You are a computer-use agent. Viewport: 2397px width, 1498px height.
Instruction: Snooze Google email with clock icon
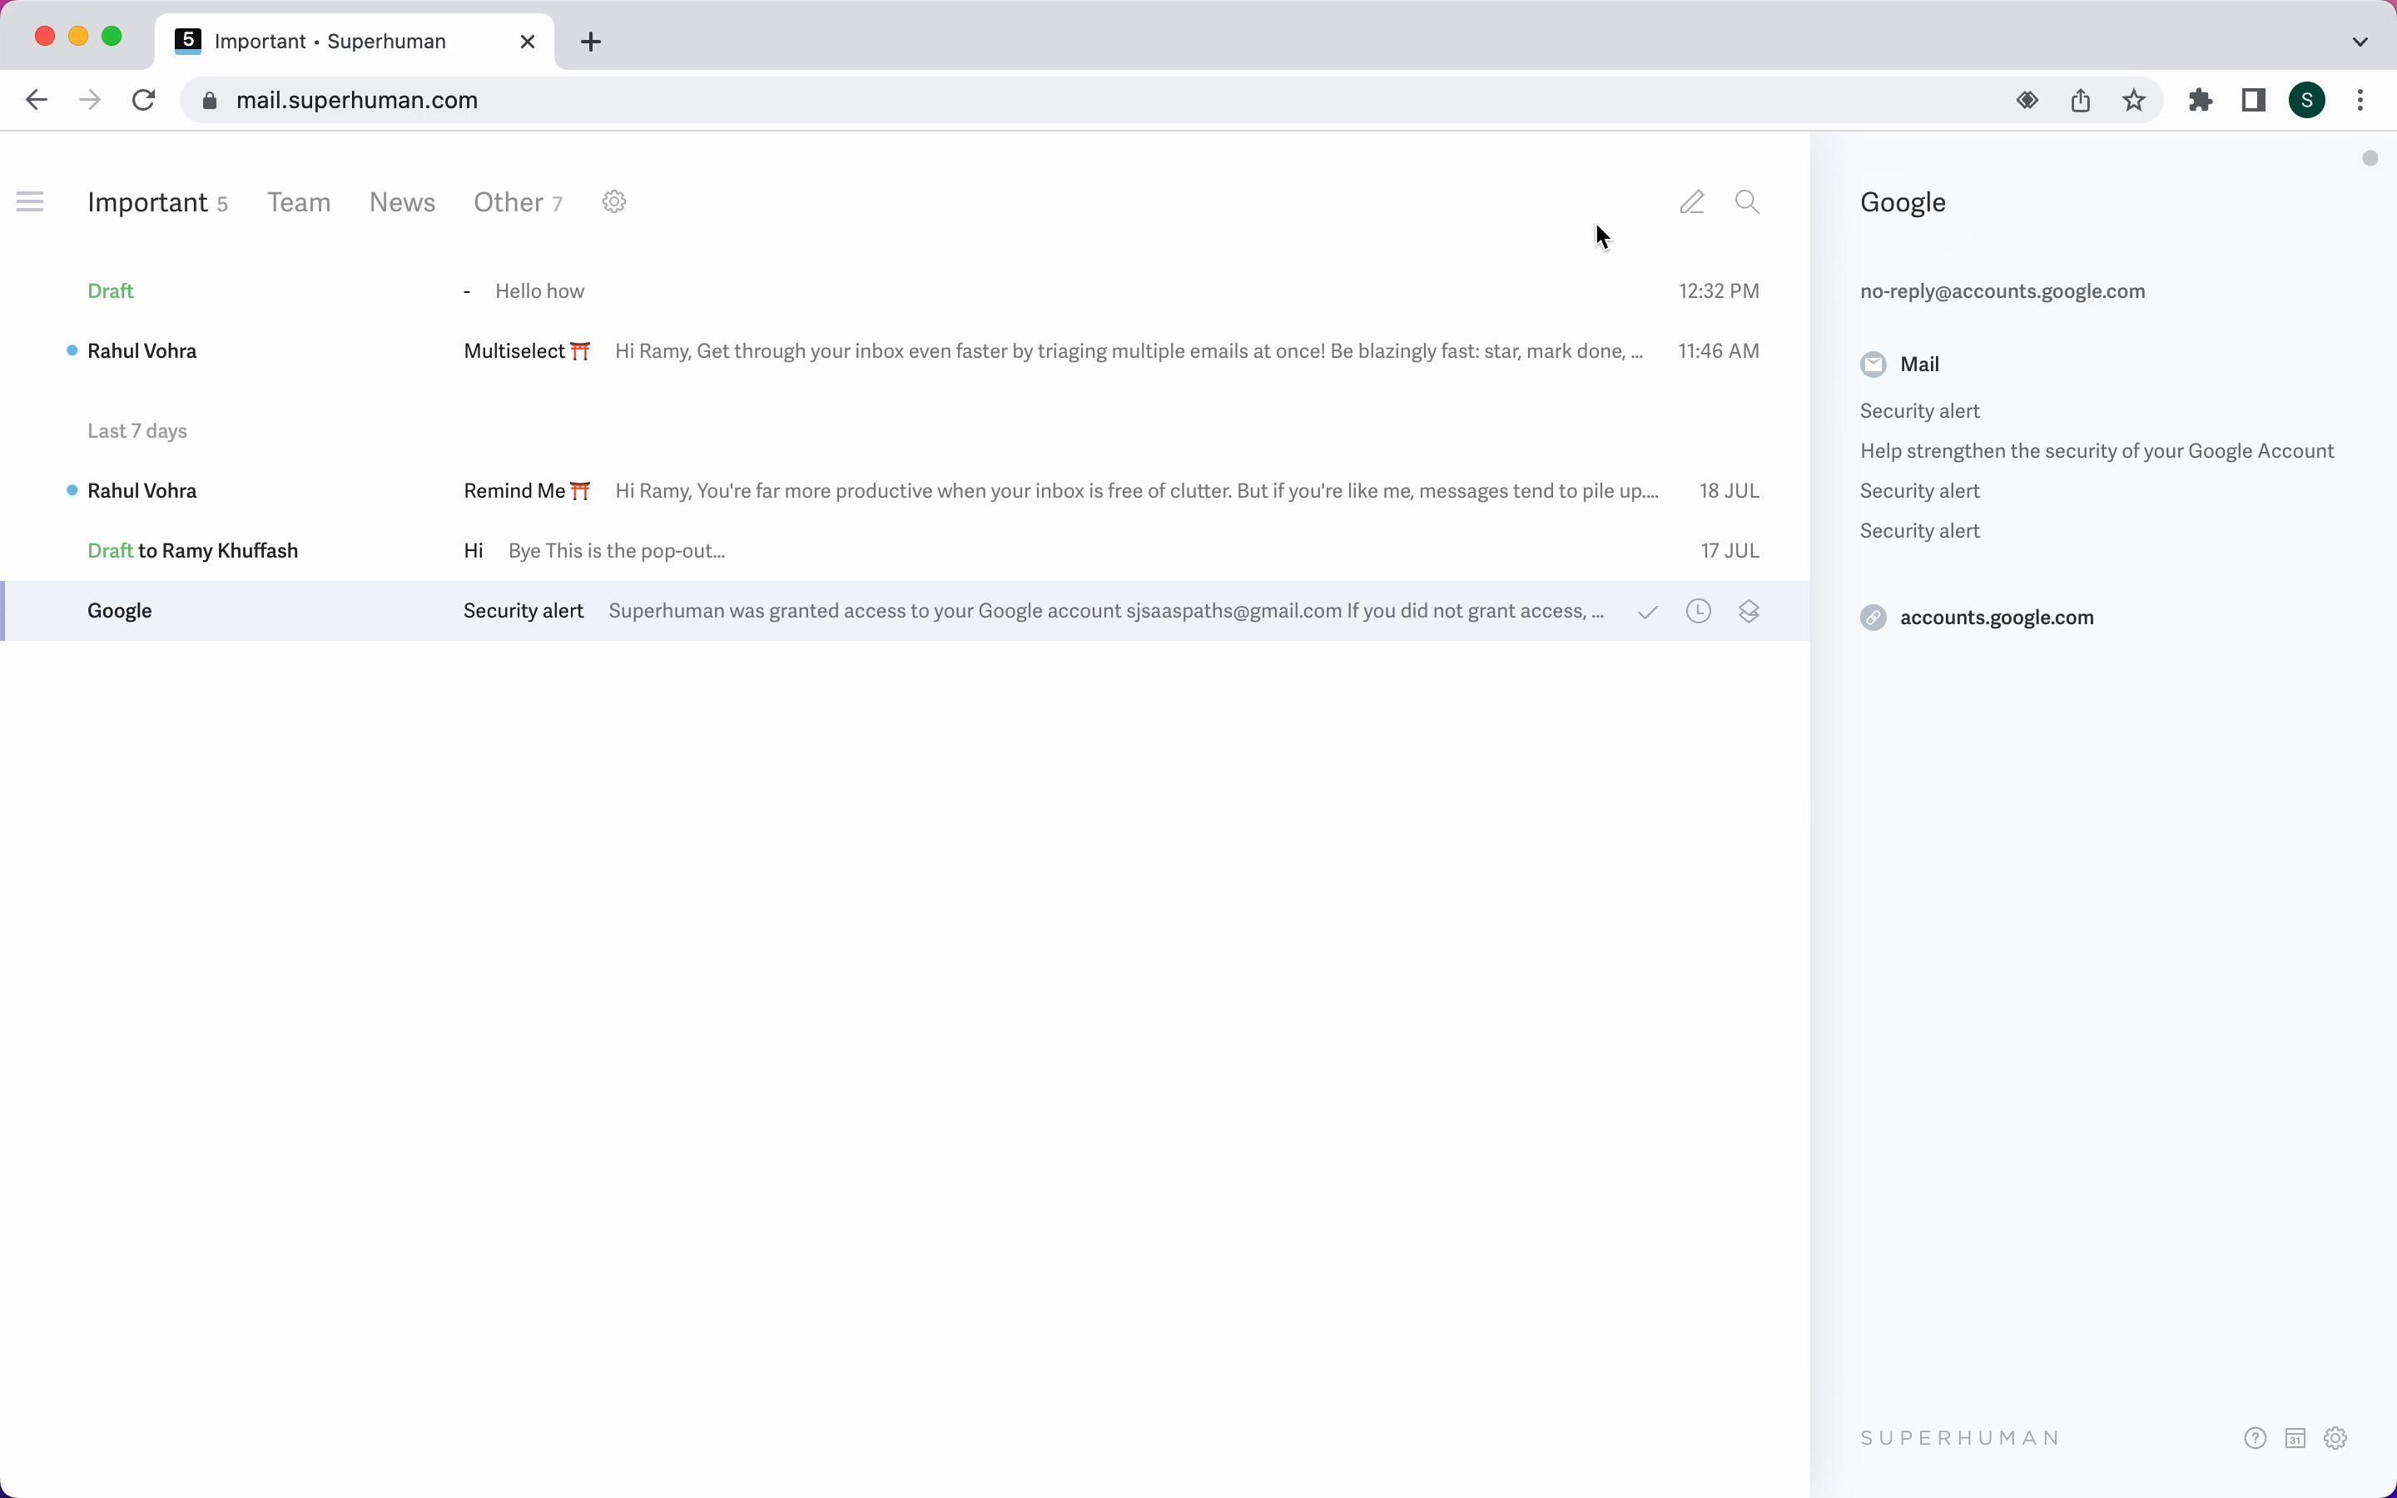click(1699, 612)
